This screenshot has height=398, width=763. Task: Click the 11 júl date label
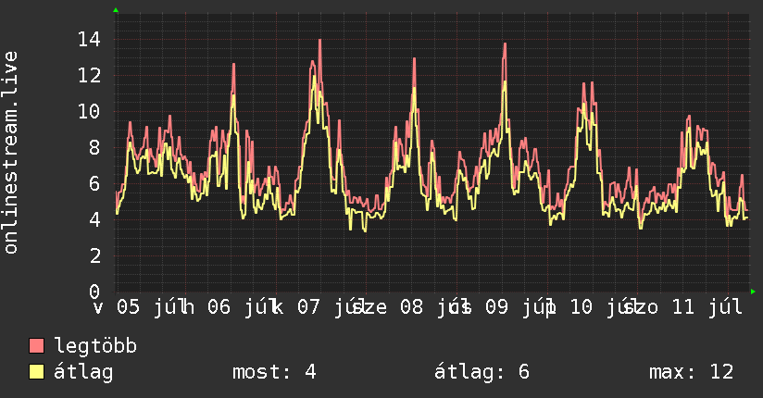coord(707,307)
